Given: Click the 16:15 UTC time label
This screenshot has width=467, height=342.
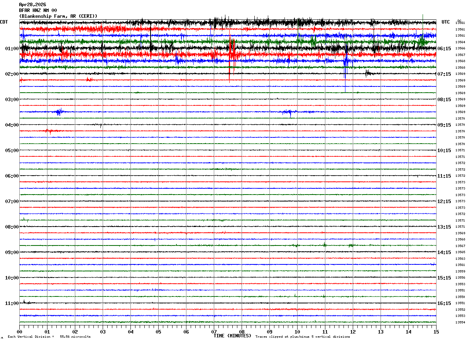Looking at the screenshot, I should 444,303.
